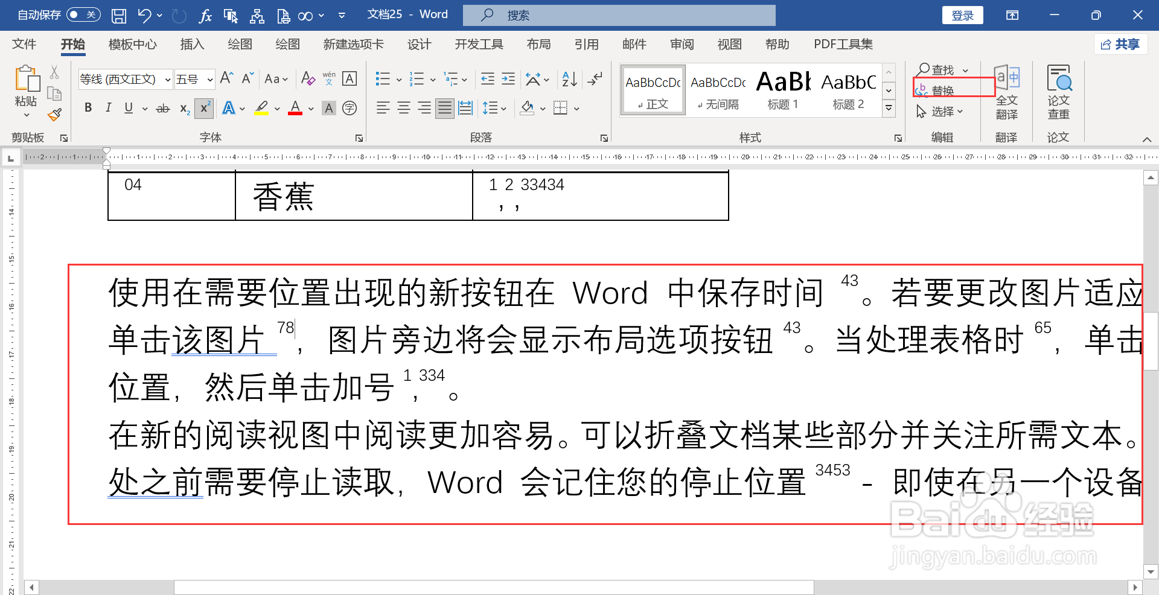Decrease indent icon

click(x=488, y=78)
